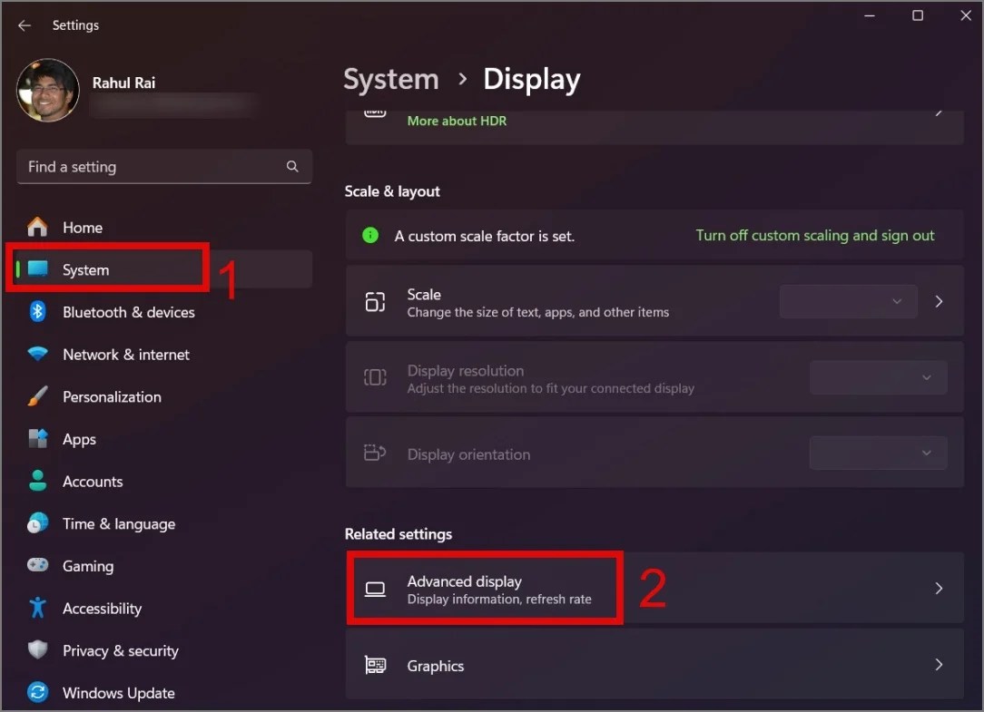Select System in the breadcrumb
Image resolution: width=984 pixels, height=712 pixels.
click(391, 80)
